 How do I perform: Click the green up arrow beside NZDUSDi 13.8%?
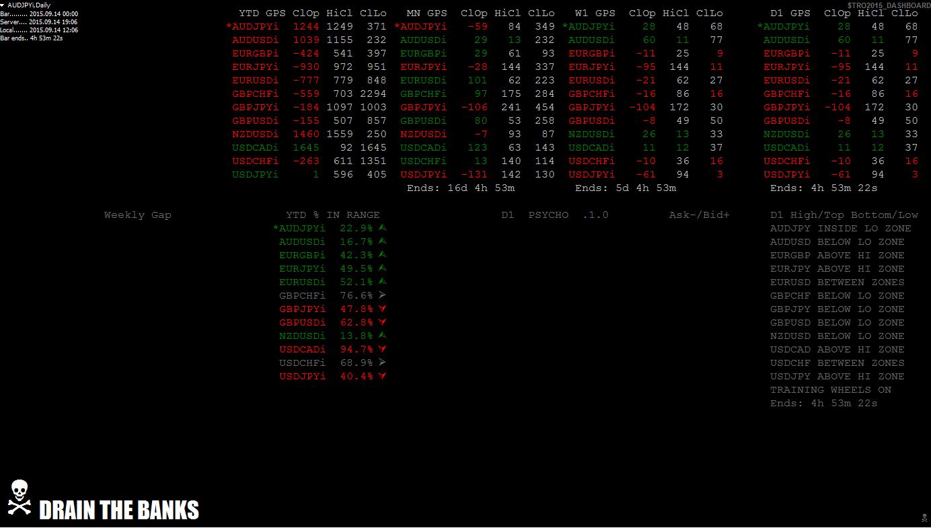tap(382, 336)
